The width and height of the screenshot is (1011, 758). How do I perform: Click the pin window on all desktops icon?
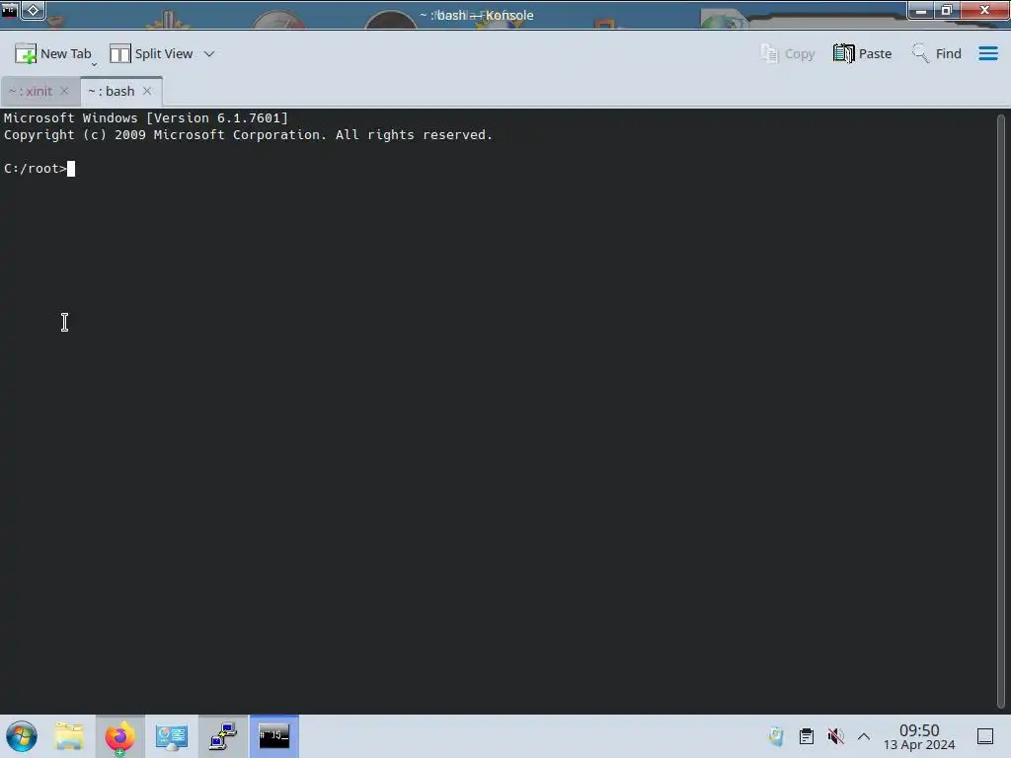click(33, 10)
